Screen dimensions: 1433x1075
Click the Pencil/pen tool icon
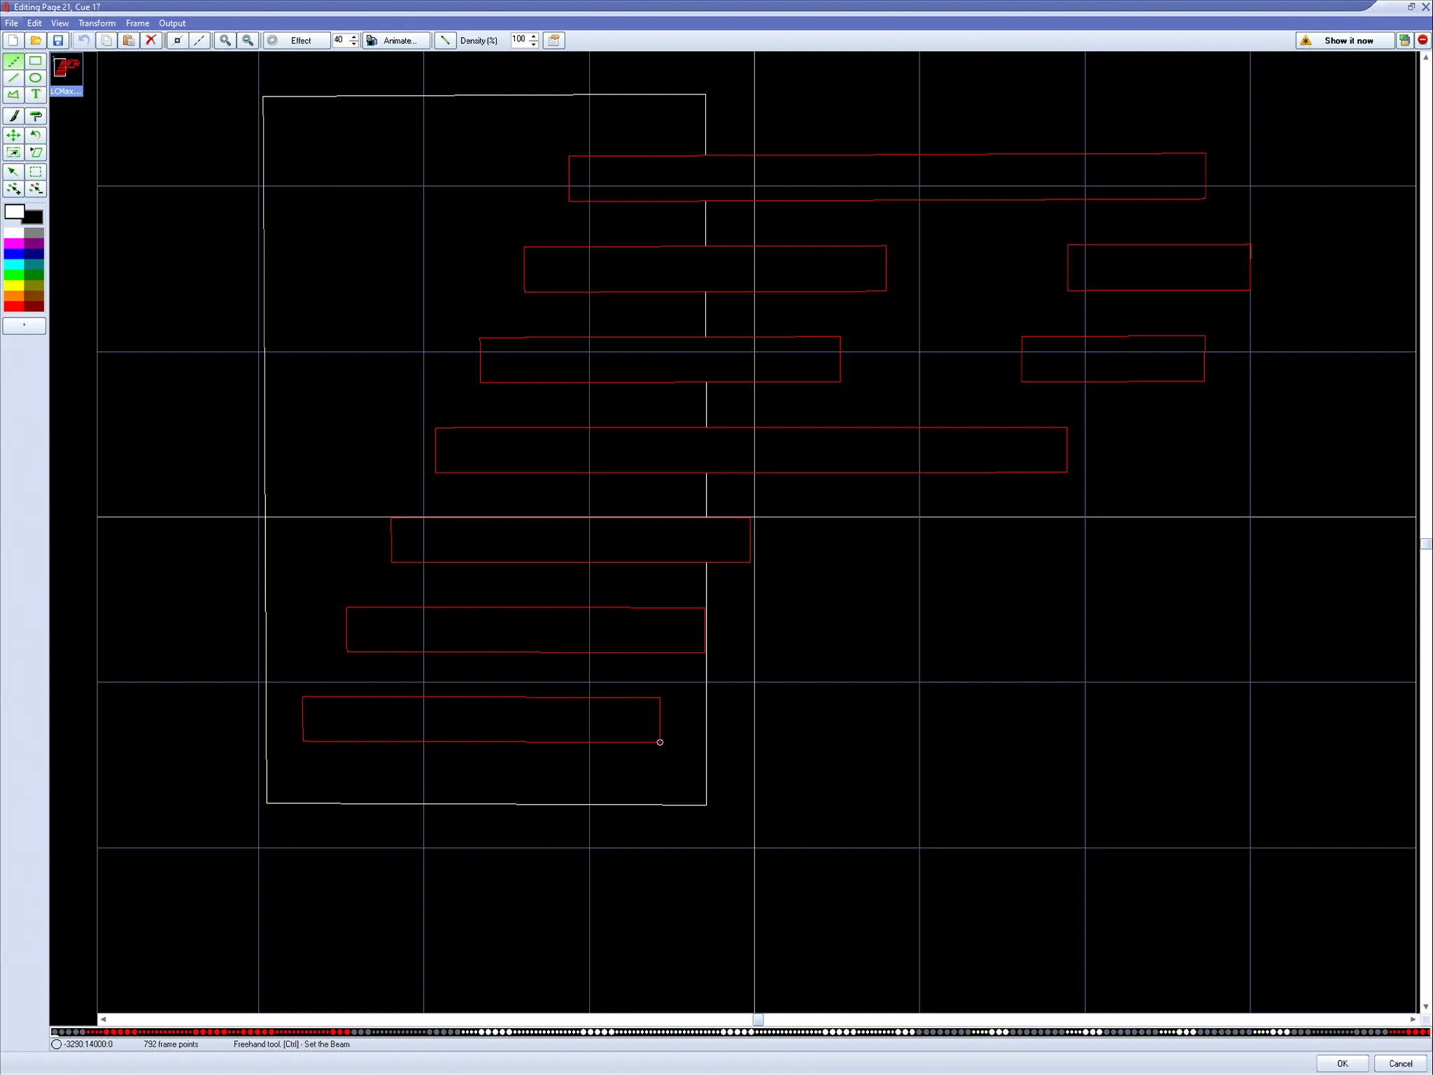[13, 116]
